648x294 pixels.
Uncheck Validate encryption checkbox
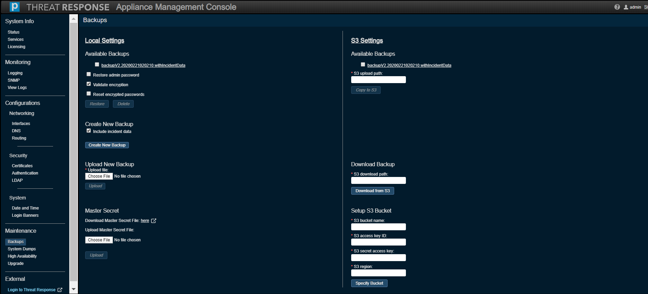pyautogui.click(x=89, y=84)
